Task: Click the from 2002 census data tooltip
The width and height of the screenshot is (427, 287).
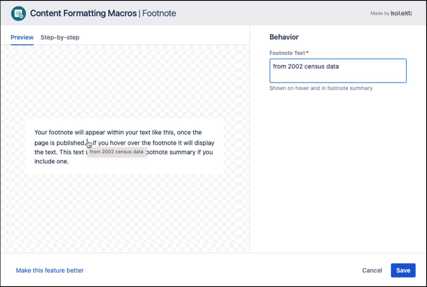Action: click(x=117, y=151)
